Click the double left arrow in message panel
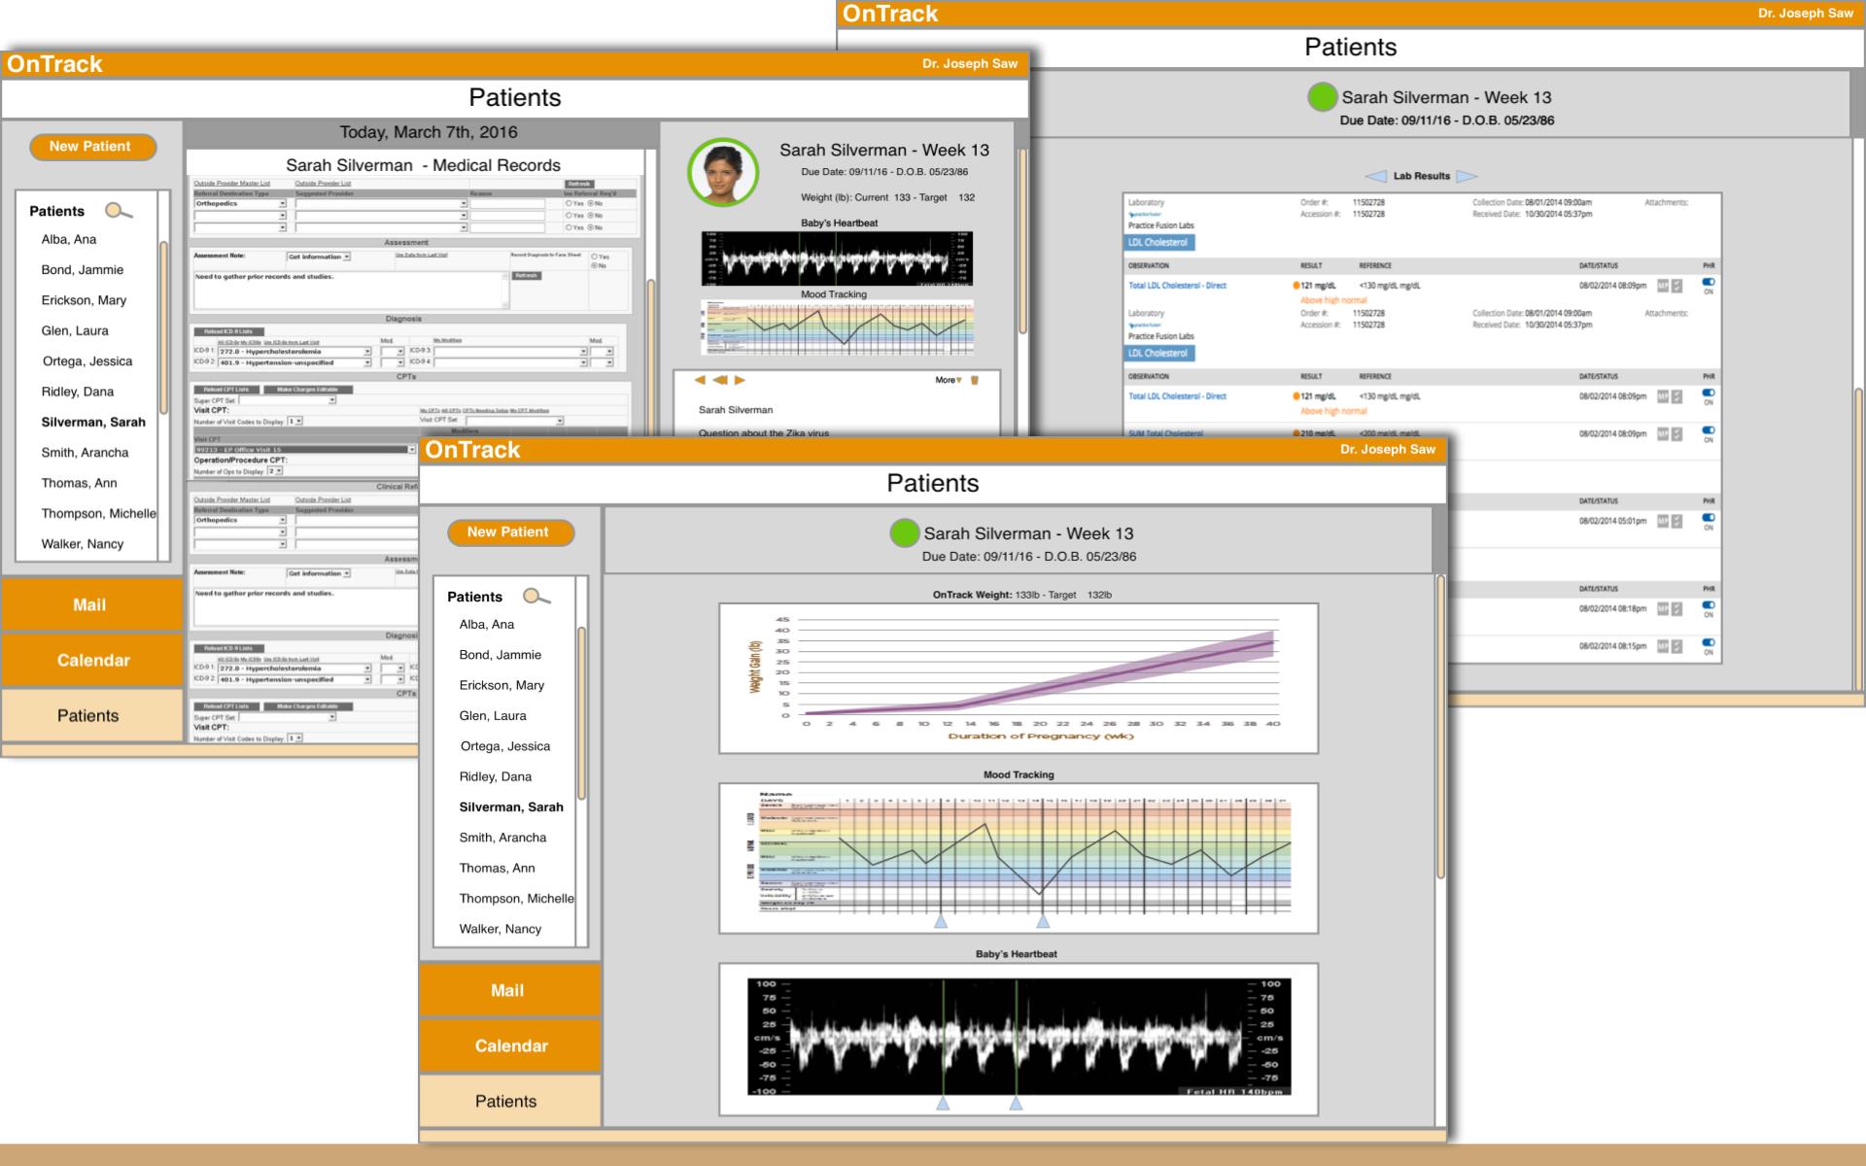The height and width of the screenshot is (1166, 1866). 720,380
